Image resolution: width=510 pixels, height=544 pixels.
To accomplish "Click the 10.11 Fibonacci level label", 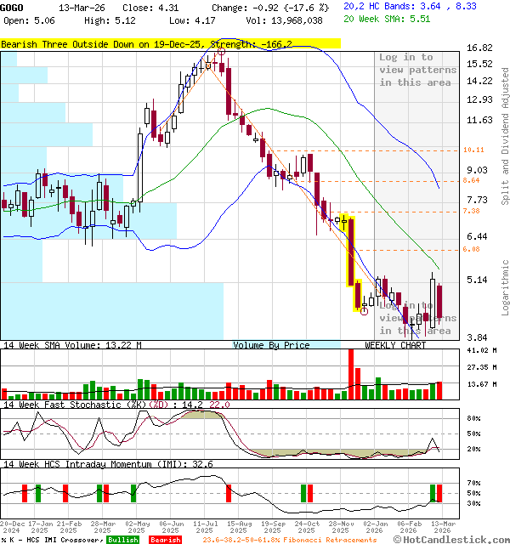I will [473, 150].
